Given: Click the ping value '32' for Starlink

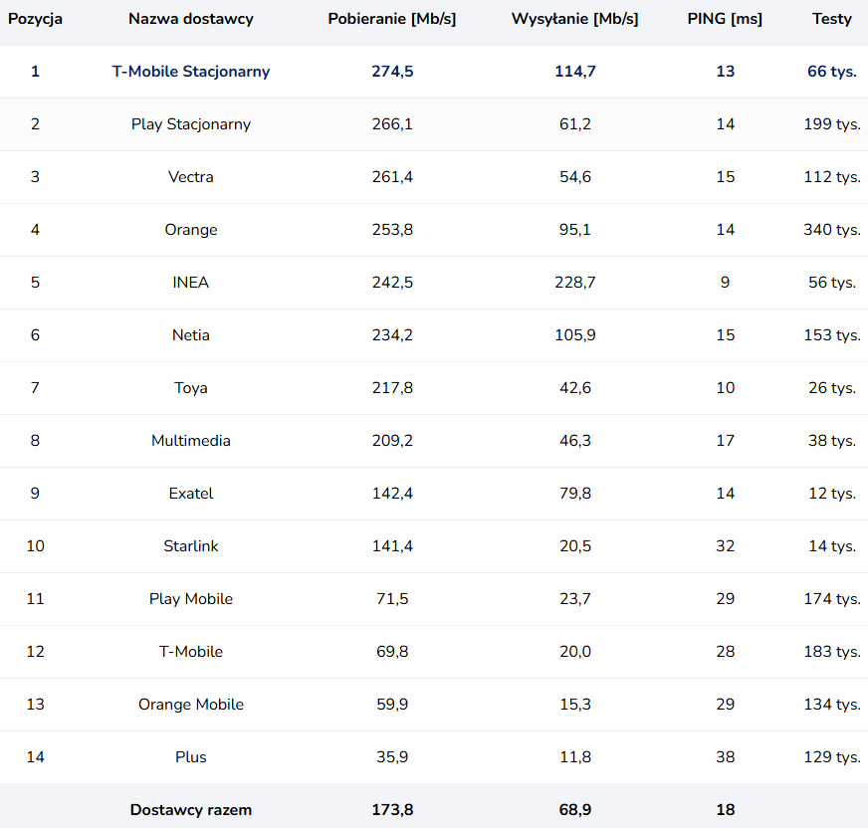Looking at the screenshot, I should pyautogui.click(x=726, y=546).
